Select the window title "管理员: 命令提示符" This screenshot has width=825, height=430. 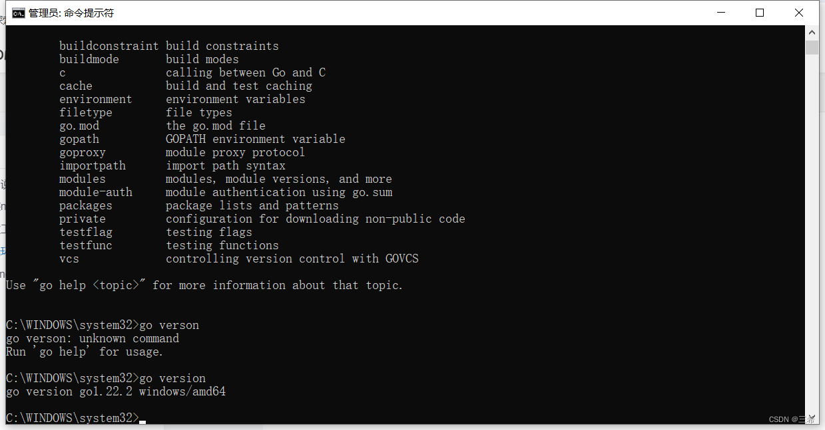[72, 12]
